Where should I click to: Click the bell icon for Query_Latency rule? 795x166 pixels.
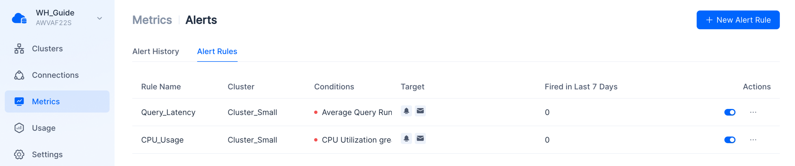pos(406,111)
